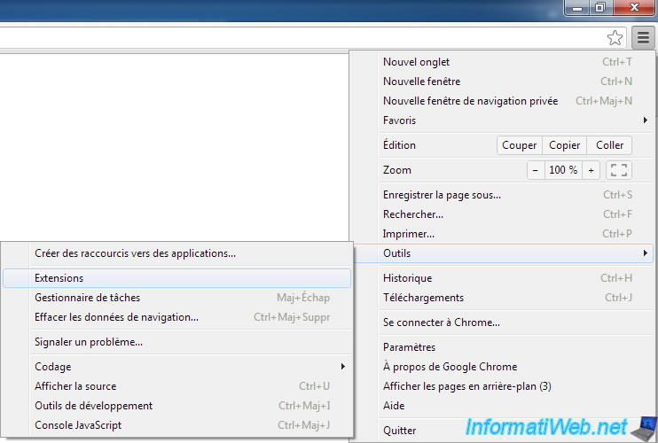Choose Effacer les données de navigation
658x443 pixels.
click(x=116, y=317)
